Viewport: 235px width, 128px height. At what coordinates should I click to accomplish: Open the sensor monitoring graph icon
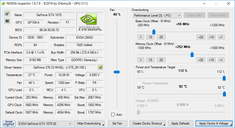click(x=7, y=21)
